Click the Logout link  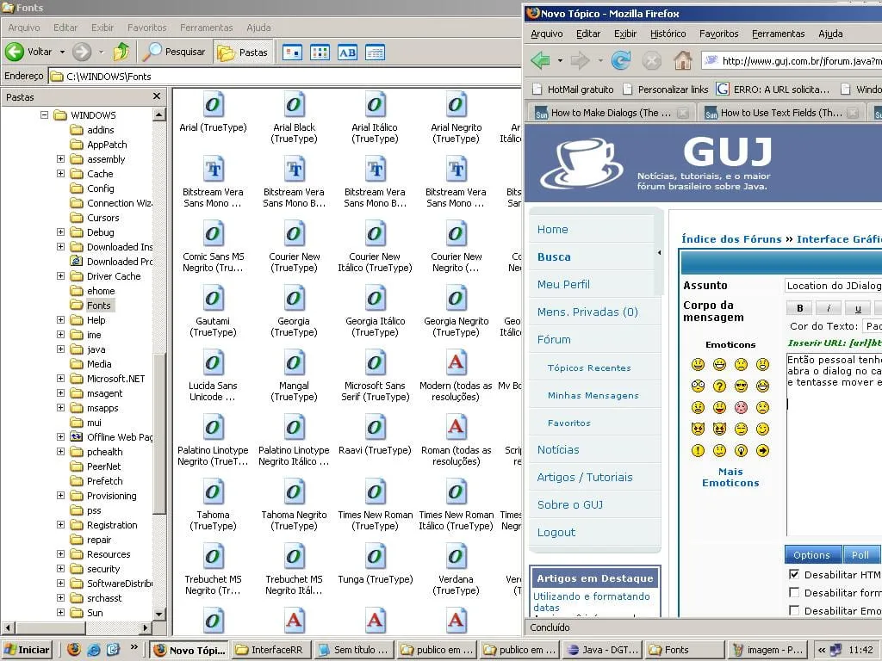(556, 532)
